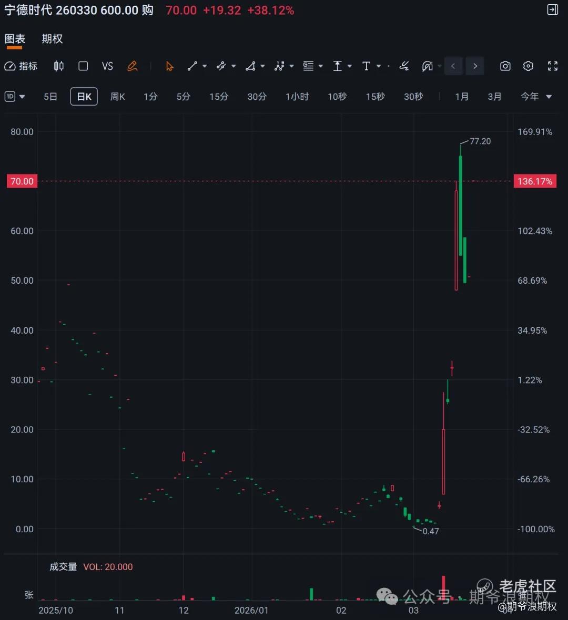Expand the measure tool dropdown arrow
Screen dimensions: 568x620
(x=350, y=66)
